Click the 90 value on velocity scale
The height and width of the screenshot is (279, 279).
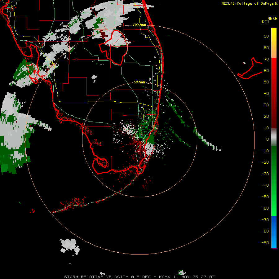266,36
